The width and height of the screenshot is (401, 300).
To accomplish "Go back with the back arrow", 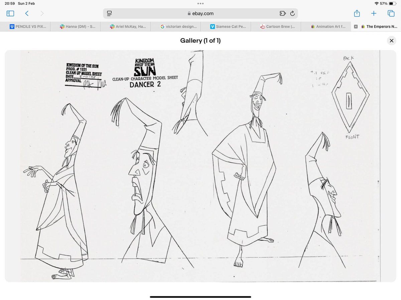I will tap(27, 14).
